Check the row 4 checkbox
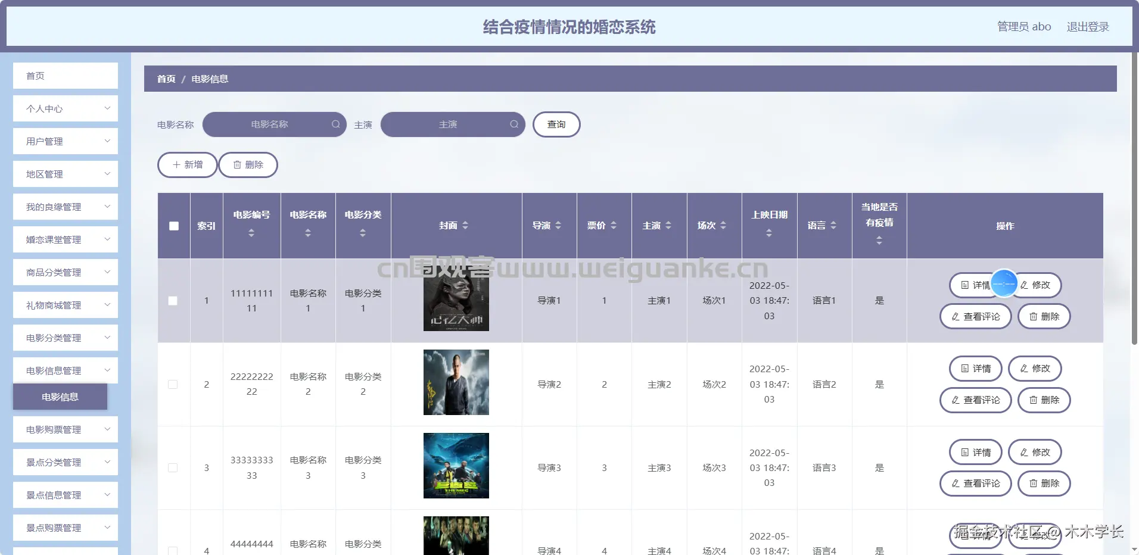The height and width of the screenshot is (555, 1139). point(173,551)
